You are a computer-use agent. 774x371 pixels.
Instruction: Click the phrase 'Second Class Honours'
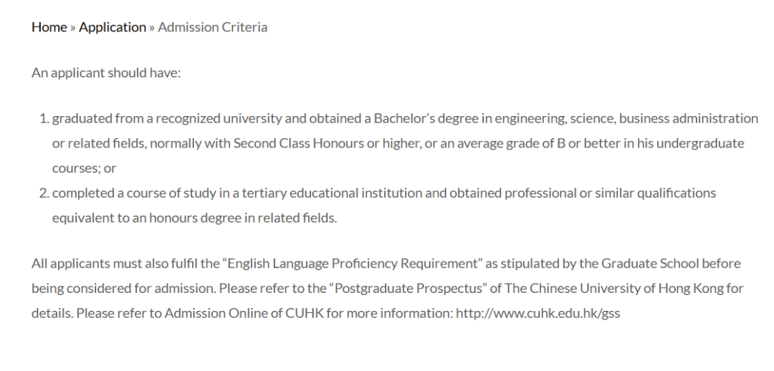pos(299,143)
